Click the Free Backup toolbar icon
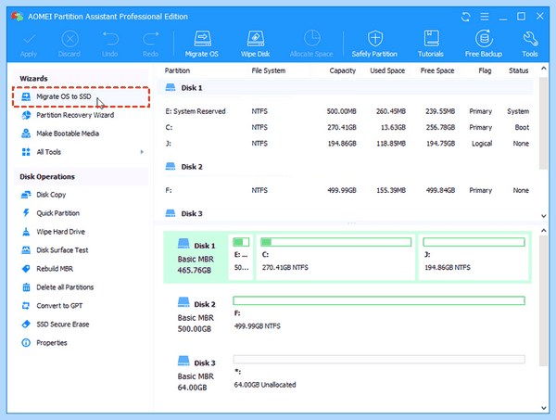Image resolution: width=556 pixels, height=420 pixels. click(x=484, y=39)
